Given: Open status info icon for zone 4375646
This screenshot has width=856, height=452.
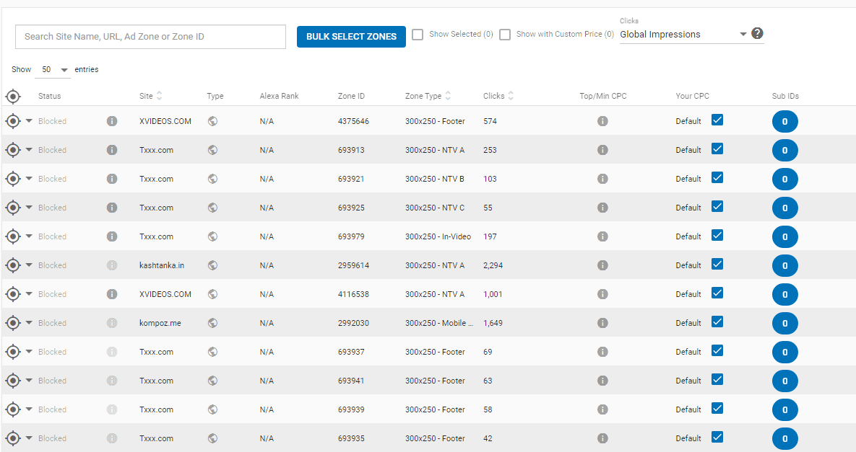Looking at the screenshot, I should coord(112,121).
